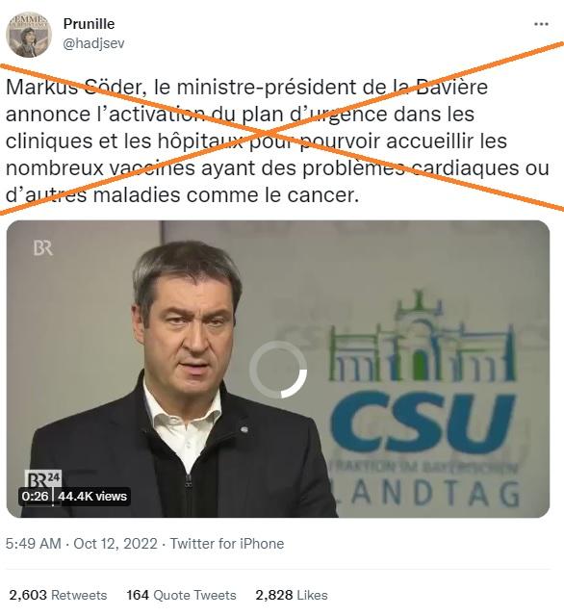
Task: Click the BR24 logo on video
Action: click(x=42, y=479)
